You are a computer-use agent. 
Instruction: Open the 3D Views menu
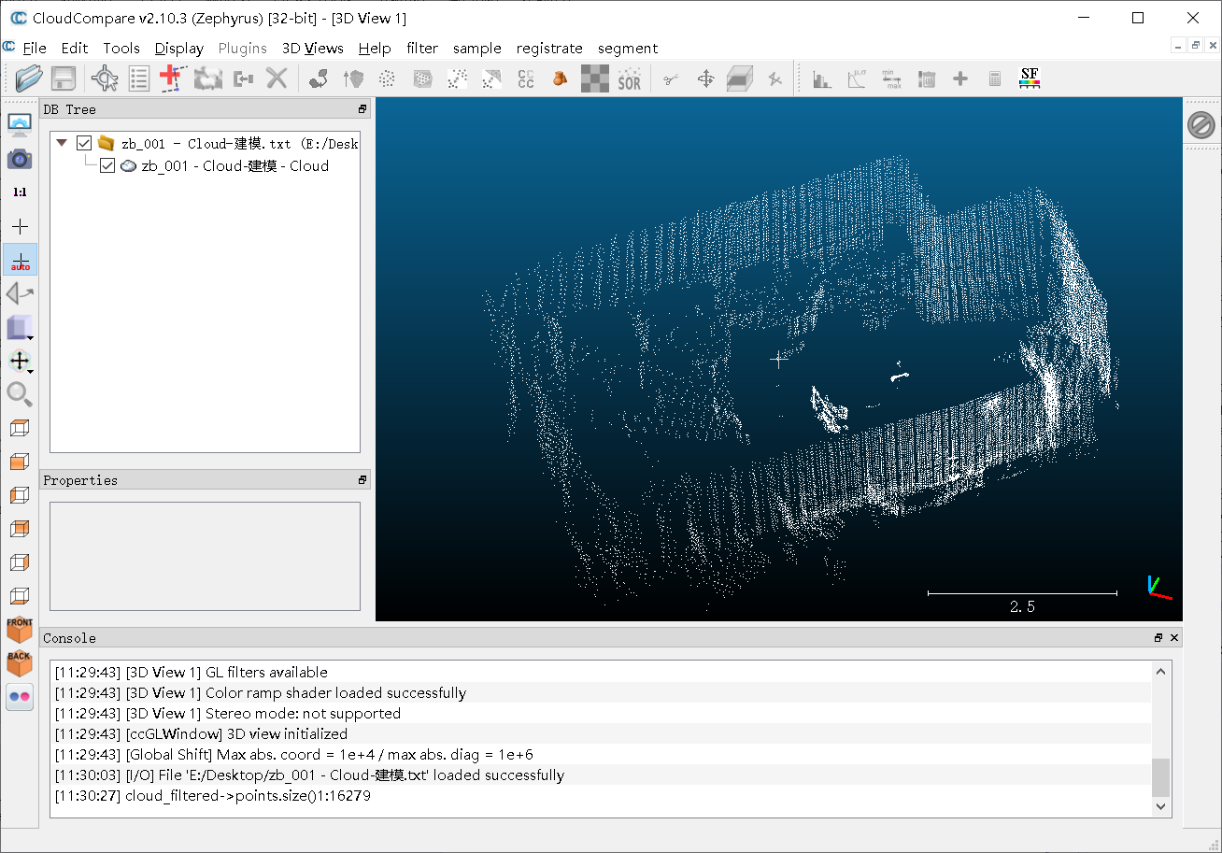[313, 48]
